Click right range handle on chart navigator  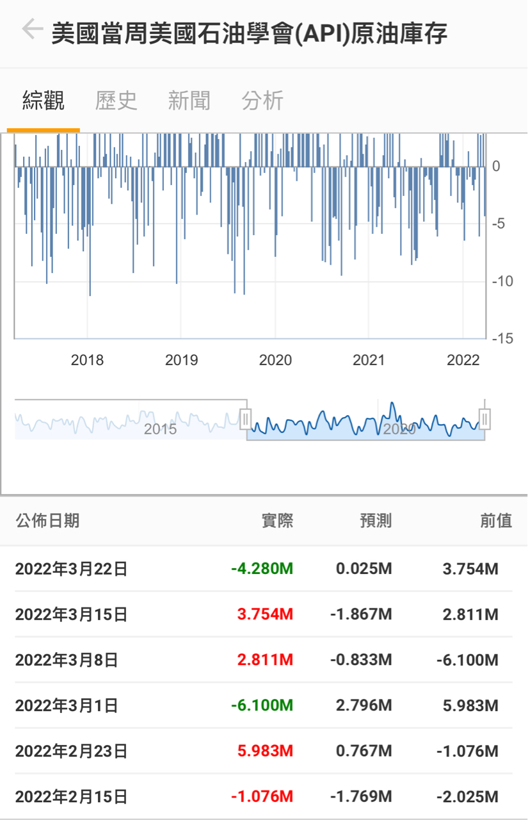coord(484,420)
